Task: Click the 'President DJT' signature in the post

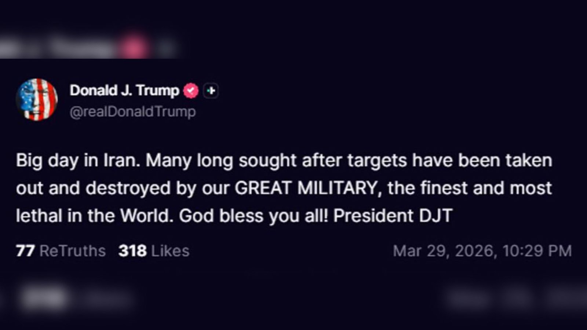Action: point(393,216)
